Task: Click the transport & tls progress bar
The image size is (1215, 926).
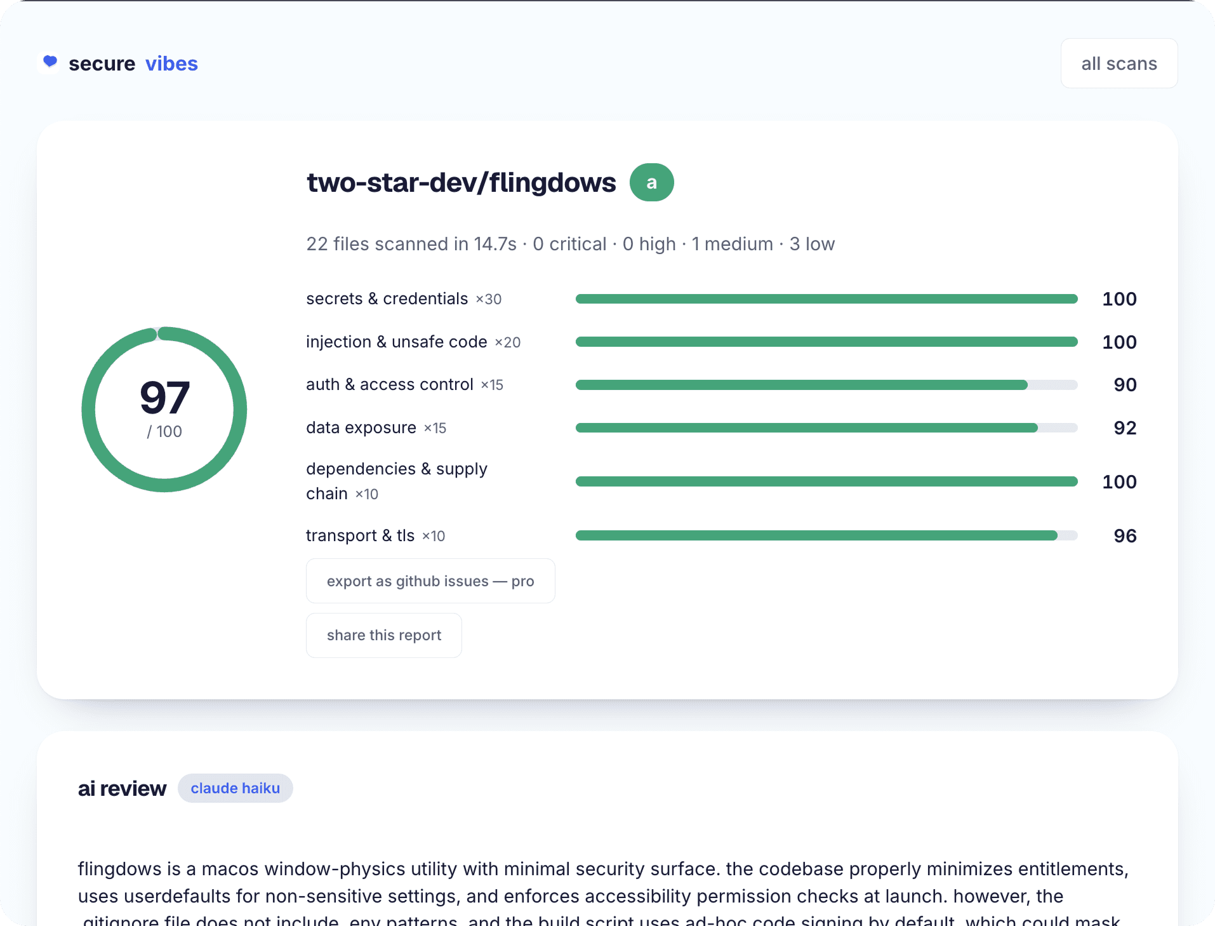Action: pos(827,536)
